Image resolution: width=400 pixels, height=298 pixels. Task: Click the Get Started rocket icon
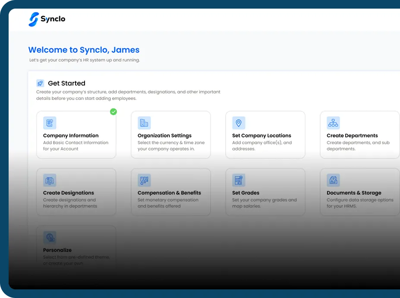pos(40,83)
